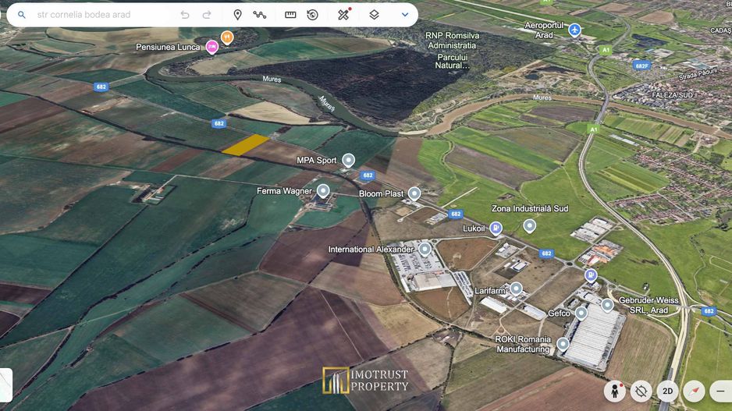Zoom out with the minus button
Viewport: 732px width, 411px height.
[x=721, y=391]
